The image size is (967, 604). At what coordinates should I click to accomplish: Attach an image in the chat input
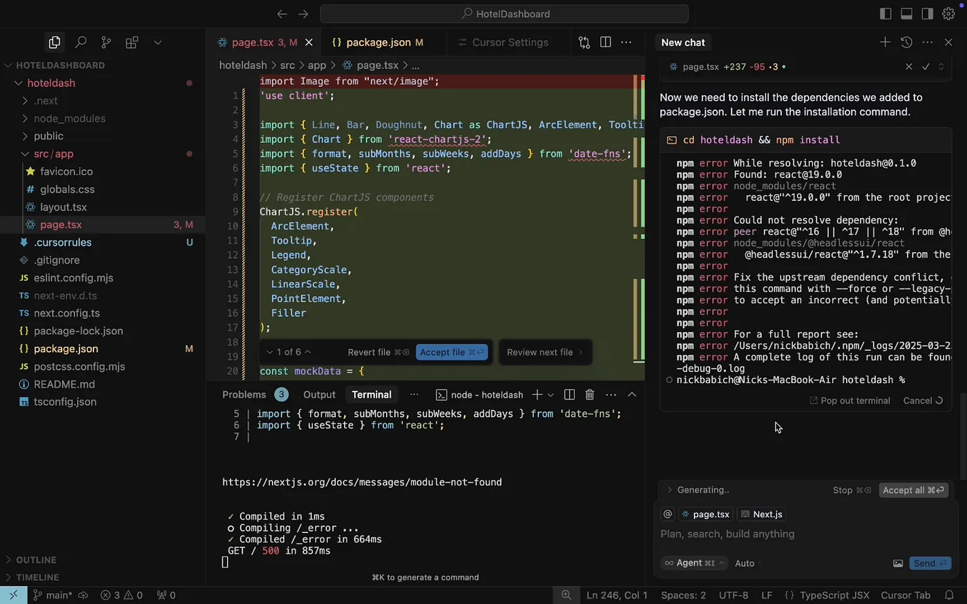898,563
